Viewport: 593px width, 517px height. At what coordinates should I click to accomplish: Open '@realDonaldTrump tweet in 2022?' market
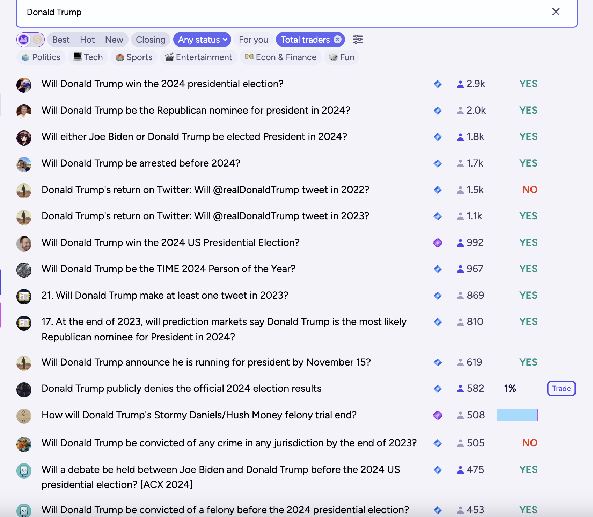point(205,190)
